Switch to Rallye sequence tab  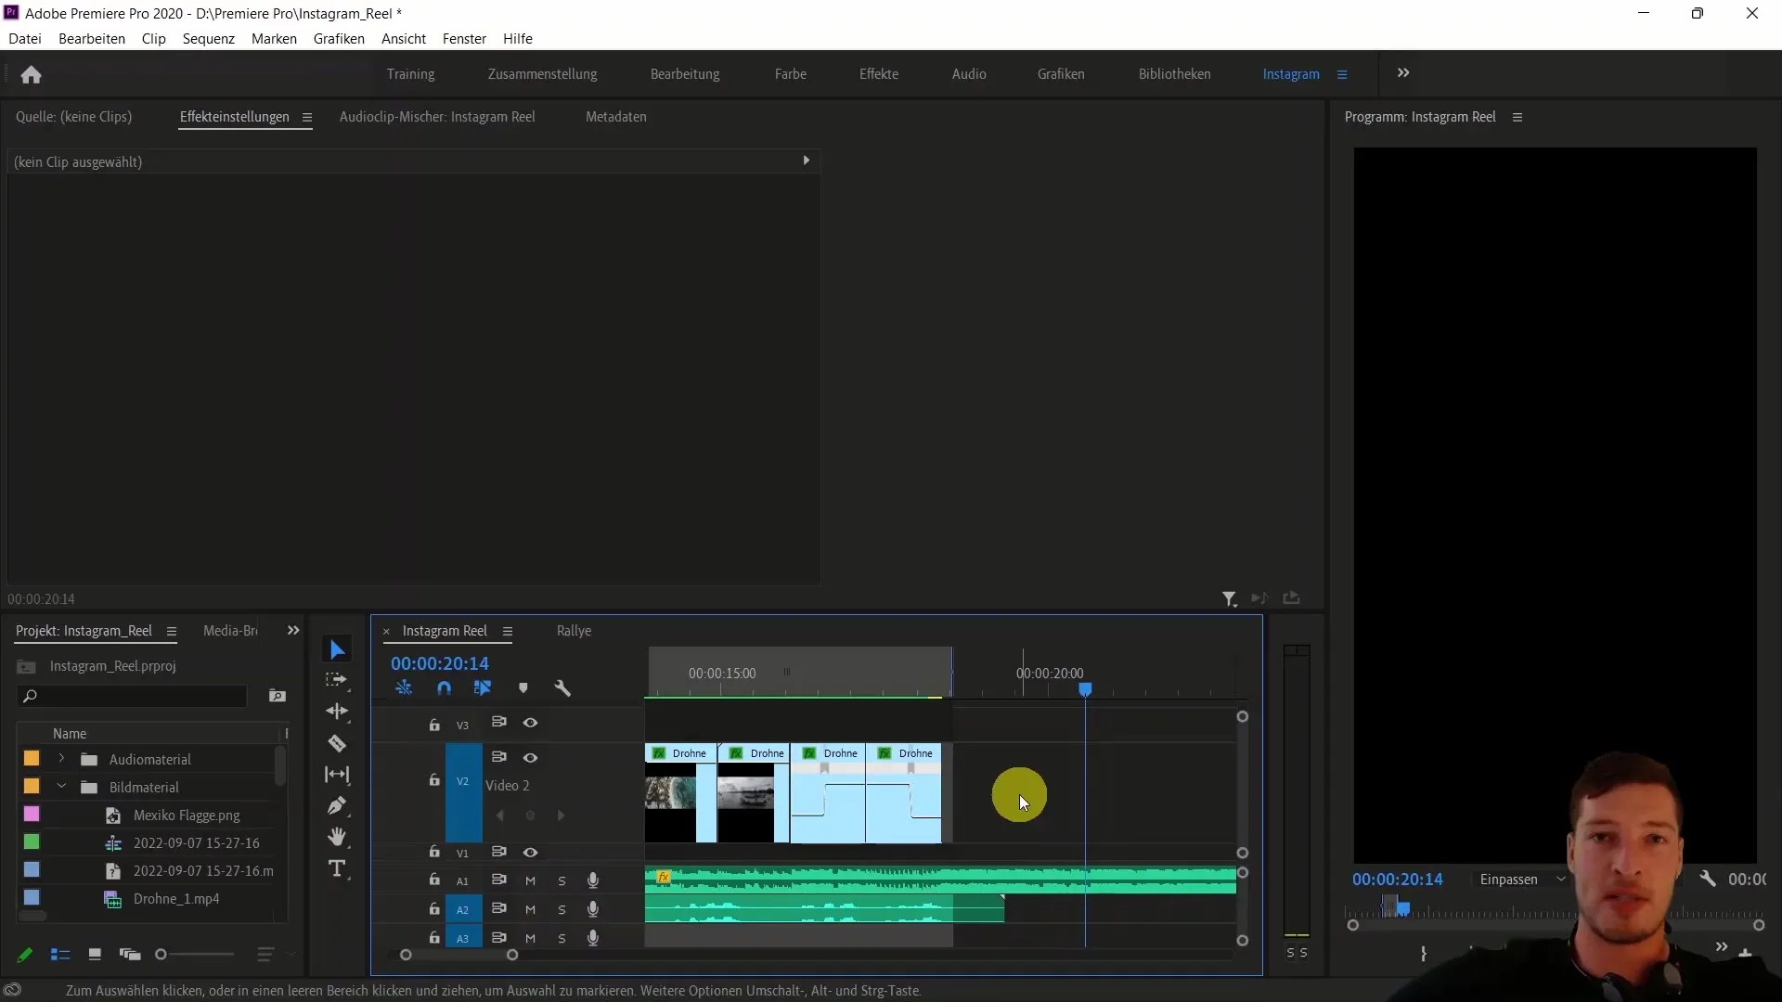[x=574, y=631]
